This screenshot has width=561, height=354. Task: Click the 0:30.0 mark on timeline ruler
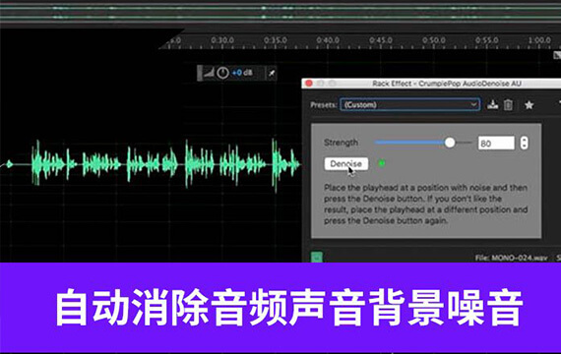[x=222, y=40]
